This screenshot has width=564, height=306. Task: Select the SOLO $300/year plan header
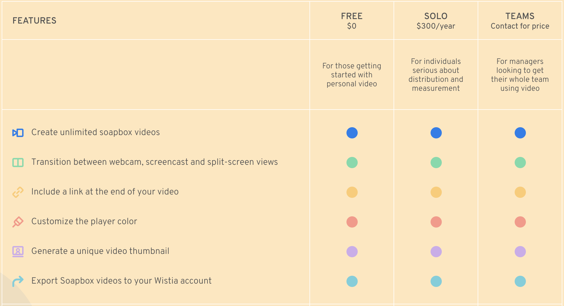pos(436,21)
